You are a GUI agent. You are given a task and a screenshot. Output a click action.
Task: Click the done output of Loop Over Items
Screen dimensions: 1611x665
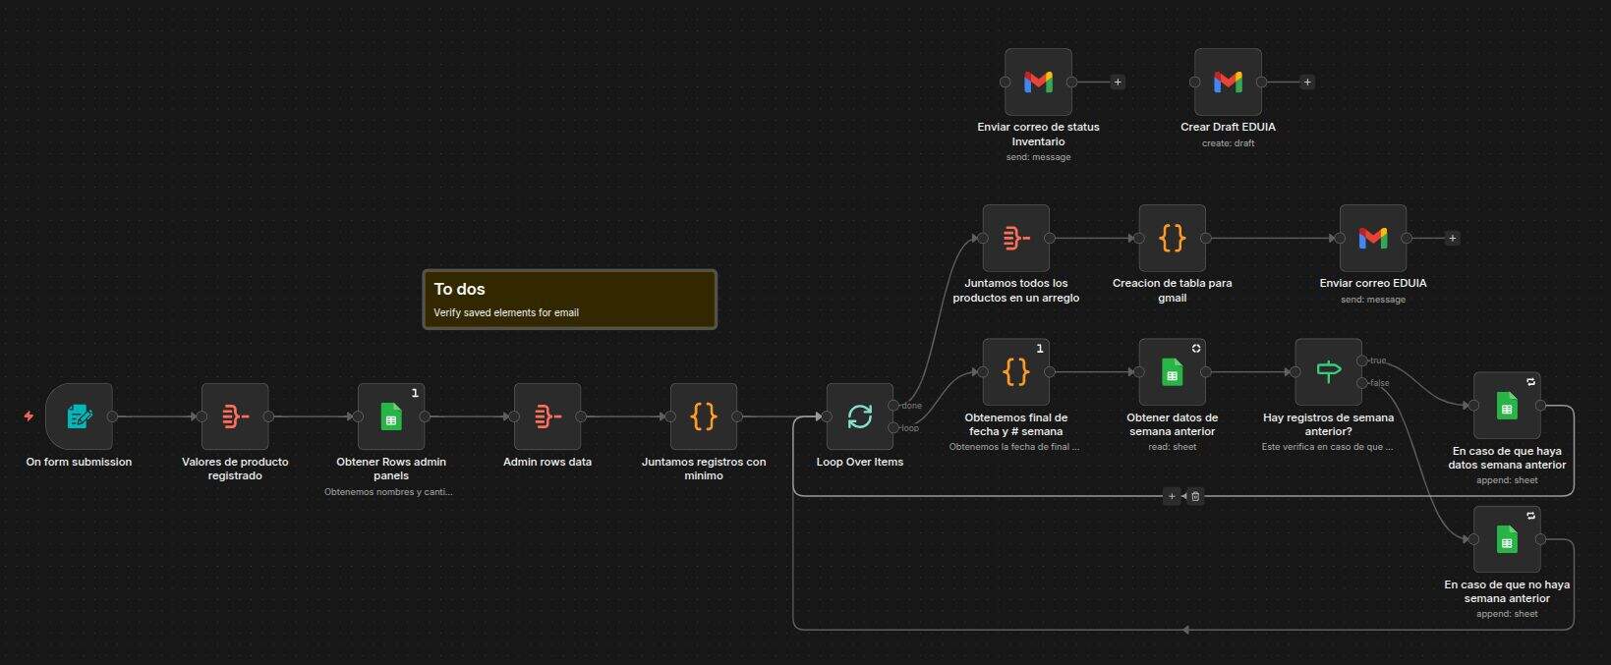(x=893, y=405)
